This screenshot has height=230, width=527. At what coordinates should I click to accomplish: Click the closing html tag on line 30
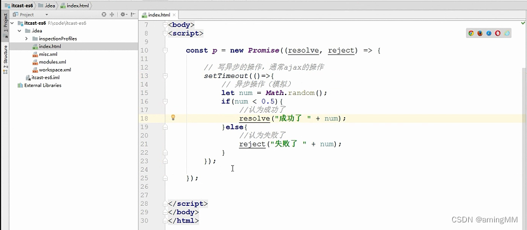[184, 220]
